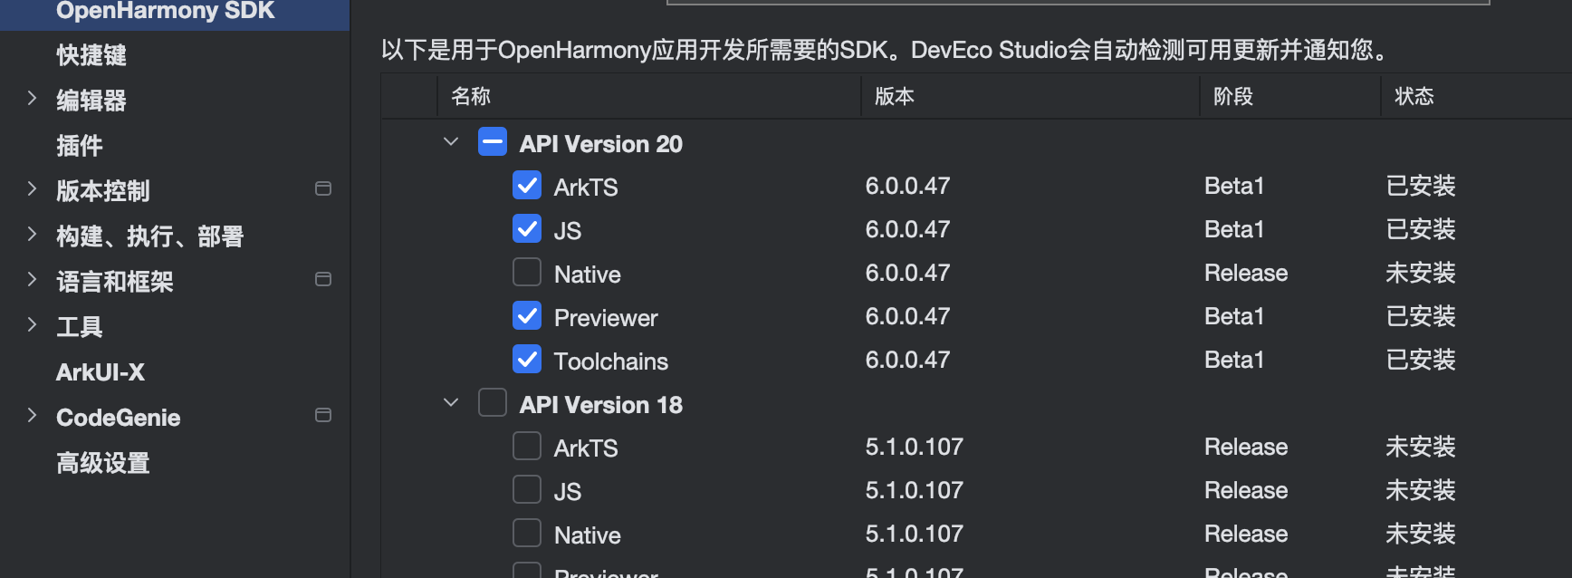
Task: Toggle the API Version 20 group checkbox
Action: click(x=493, y=142)
